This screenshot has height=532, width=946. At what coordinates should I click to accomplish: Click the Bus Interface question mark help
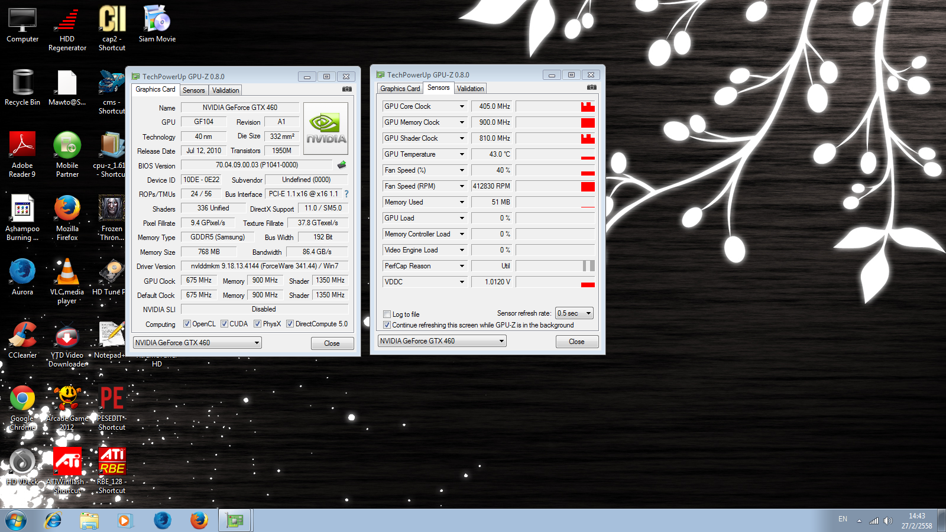pos(346,194)
